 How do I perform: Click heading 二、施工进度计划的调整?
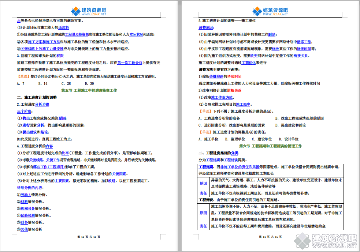[37, 97]
